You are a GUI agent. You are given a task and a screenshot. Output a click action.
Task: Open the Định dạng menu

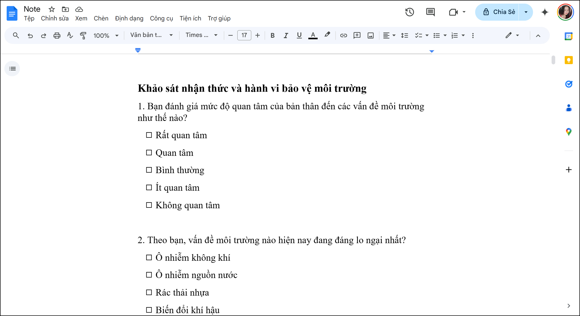click(129, 18)
